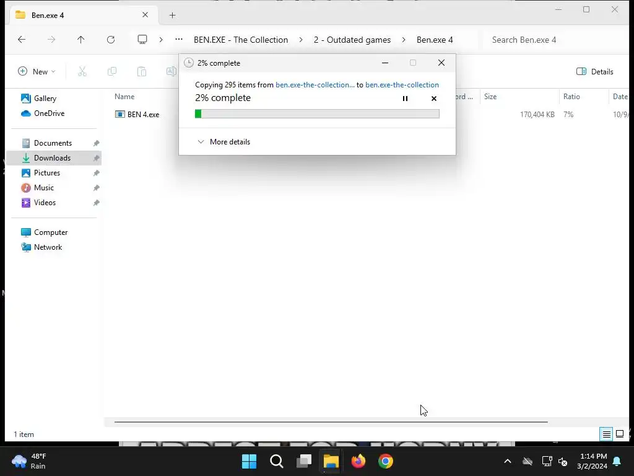Select OneDrive in the navigation pane
This screenshot has height=476, width=634.
click(43, 113)
